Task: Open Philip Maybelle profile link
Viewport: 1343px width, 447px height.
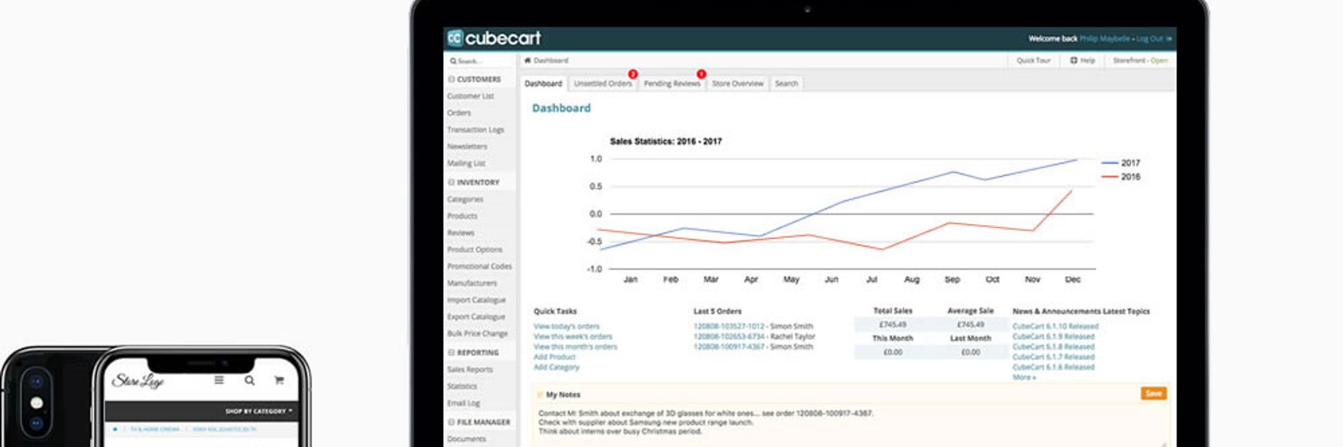Action: [x=1104, y=38]
